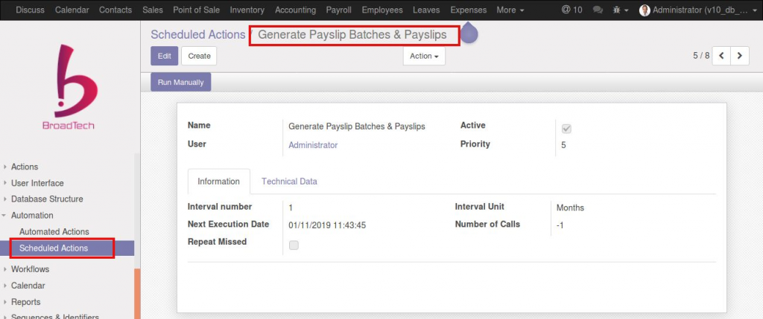
Task: Go to next record arrow
Action: [740, 56]
